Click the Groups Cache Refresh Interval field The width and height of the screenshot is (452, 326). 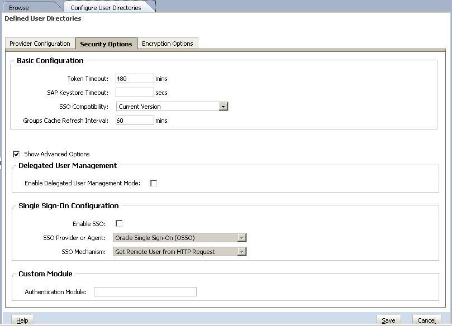point(134,120)
